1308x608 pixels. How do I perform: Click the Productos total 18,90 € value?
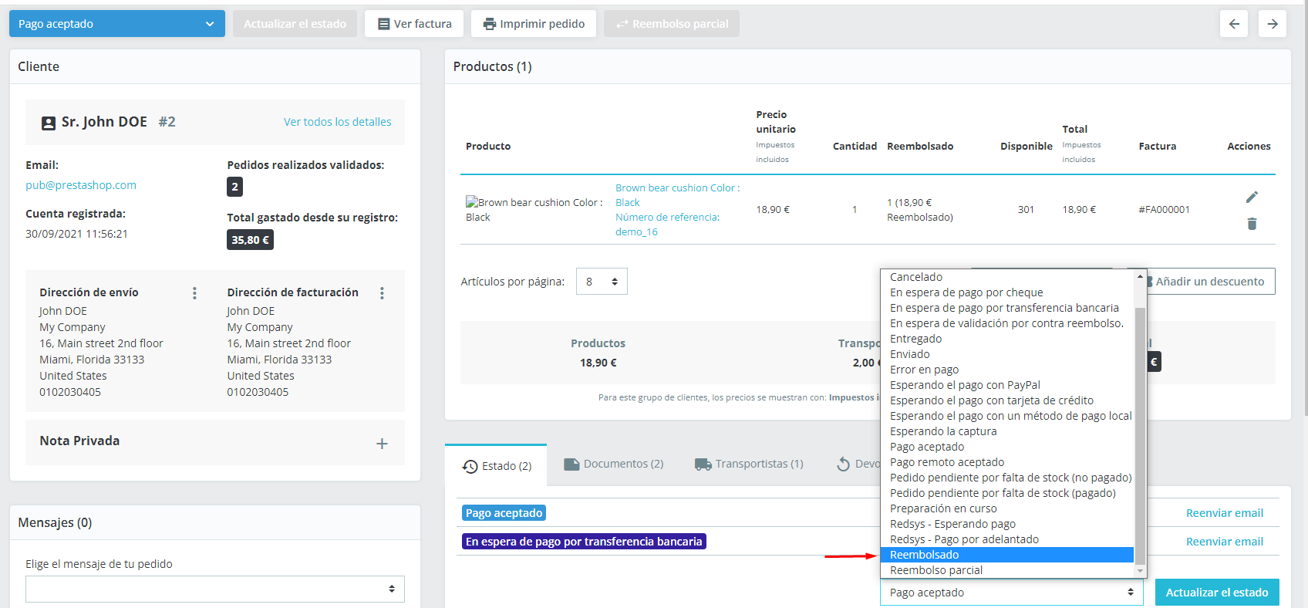tap(598, 363)
